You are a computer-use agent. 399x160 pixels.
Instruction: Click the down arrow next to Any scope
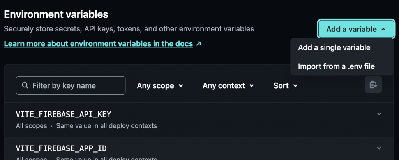(x=181, y=86)
